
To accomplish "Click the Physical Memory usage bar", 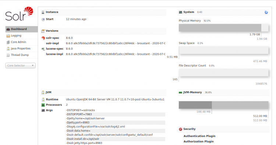I will (x=223, y=28).
